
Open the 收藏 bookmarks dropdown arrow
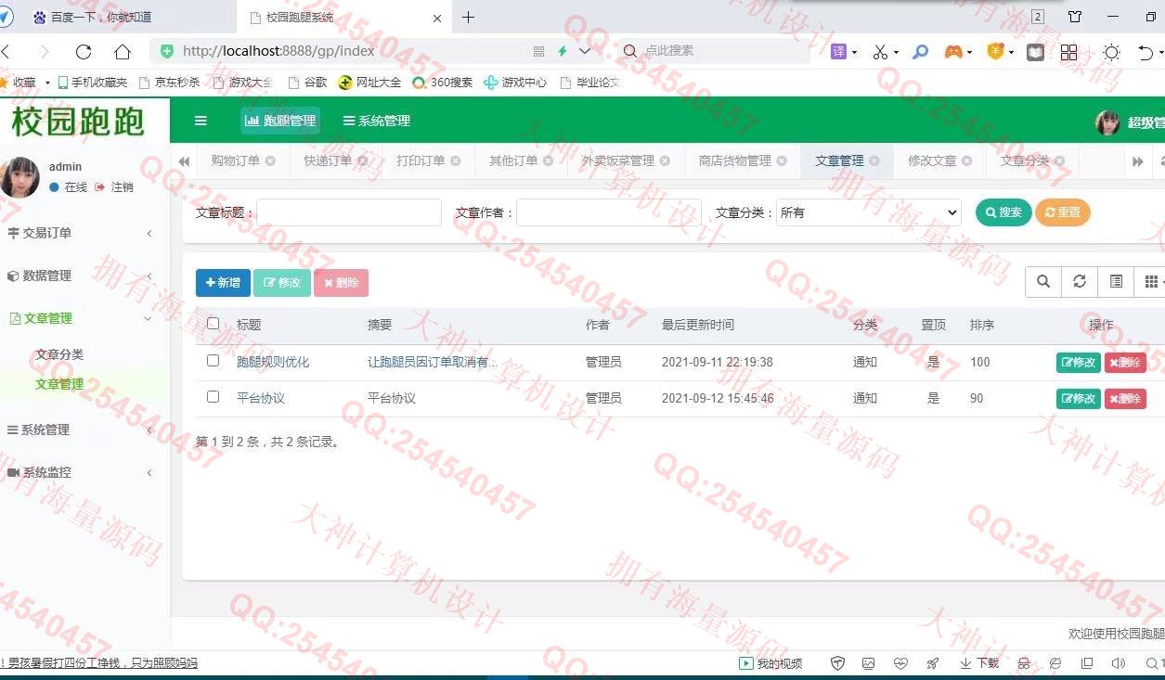click(47, 83)
